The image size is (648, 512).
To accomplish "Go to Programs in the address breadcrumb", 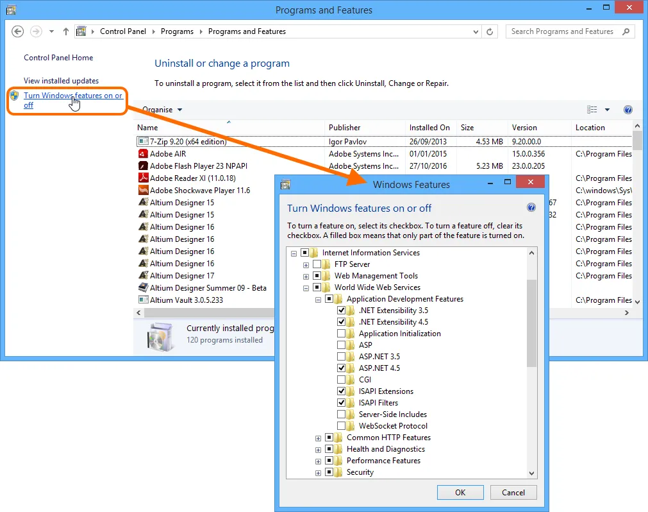I will click(x=177, y=31).
